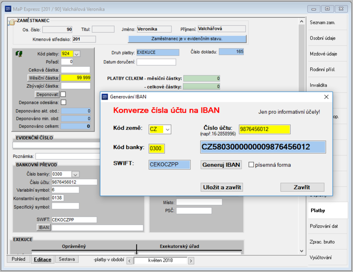This screenshot has height=272, width=353.
Task: Switch to the Pohled tab
Action: [x=19, y=259]
